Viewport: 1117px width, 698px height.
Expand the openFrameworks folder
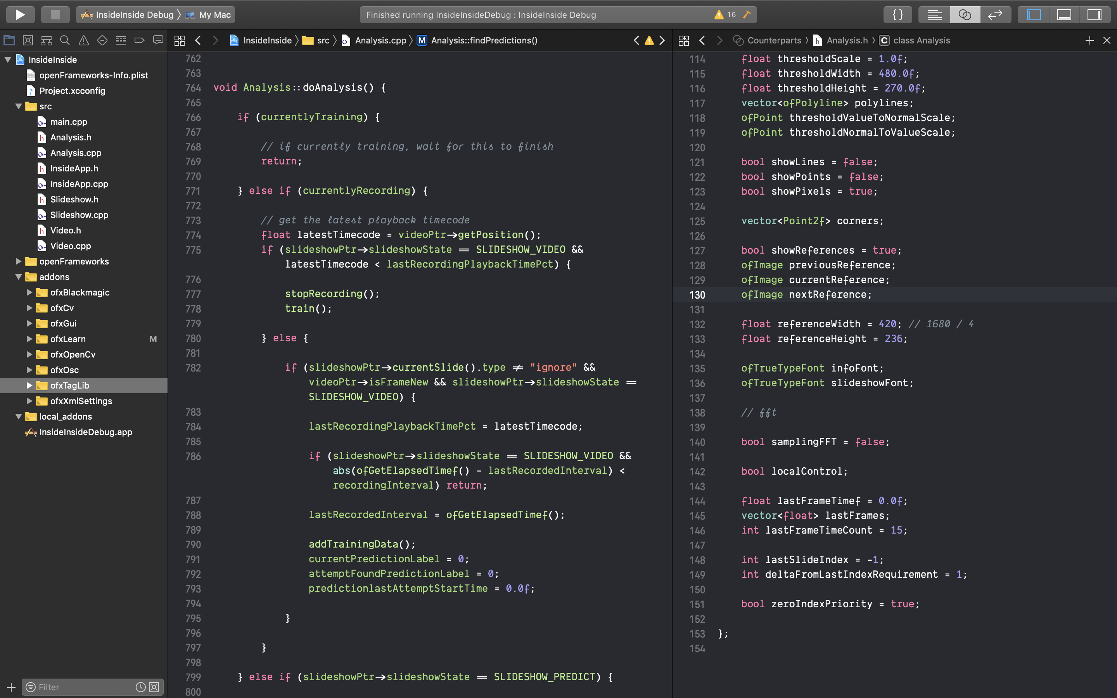tap(19, 261)
